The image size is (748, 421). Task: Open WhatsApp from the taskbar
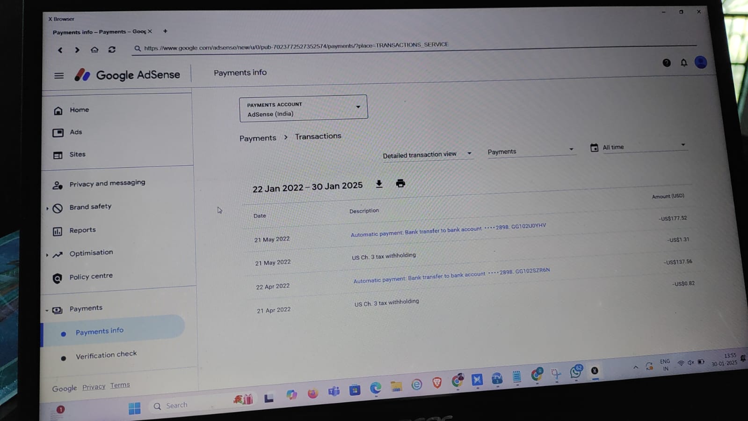(575, 372)
